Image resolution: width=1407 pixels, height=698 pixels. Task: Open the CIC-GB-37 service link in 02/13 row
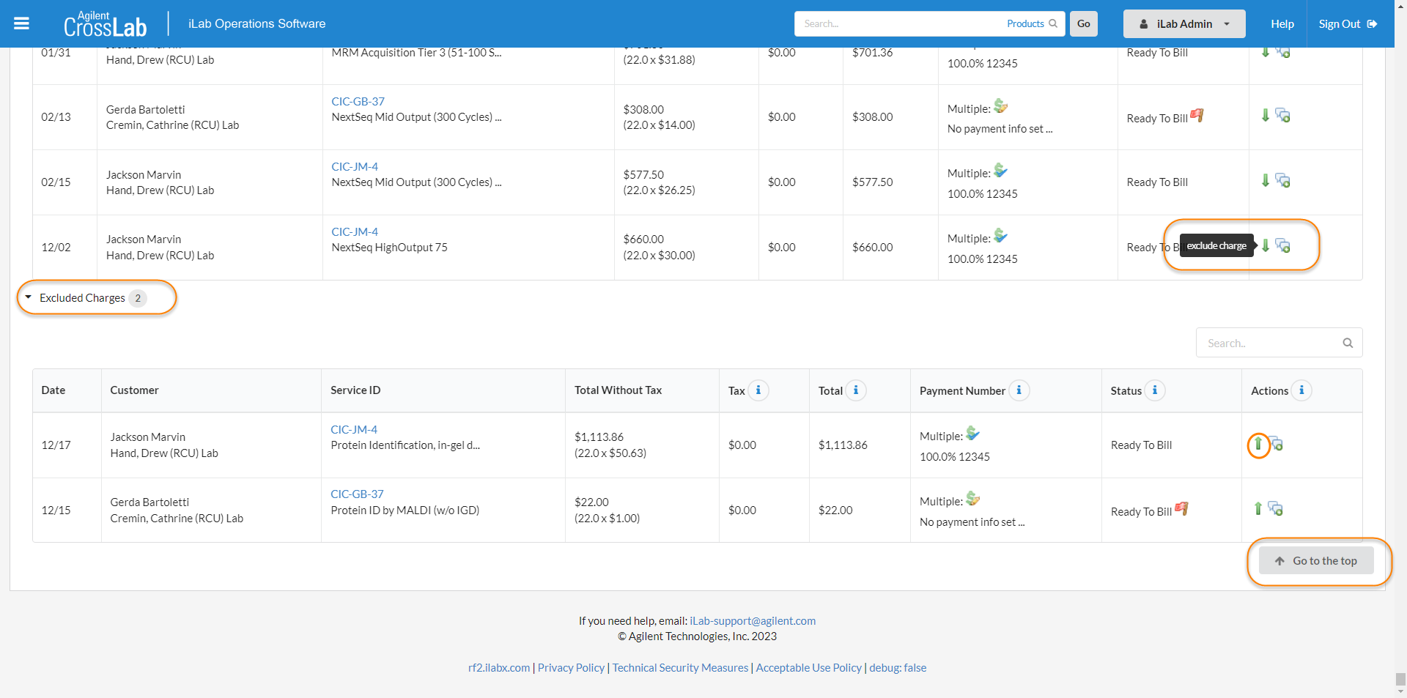click(358, 101)
